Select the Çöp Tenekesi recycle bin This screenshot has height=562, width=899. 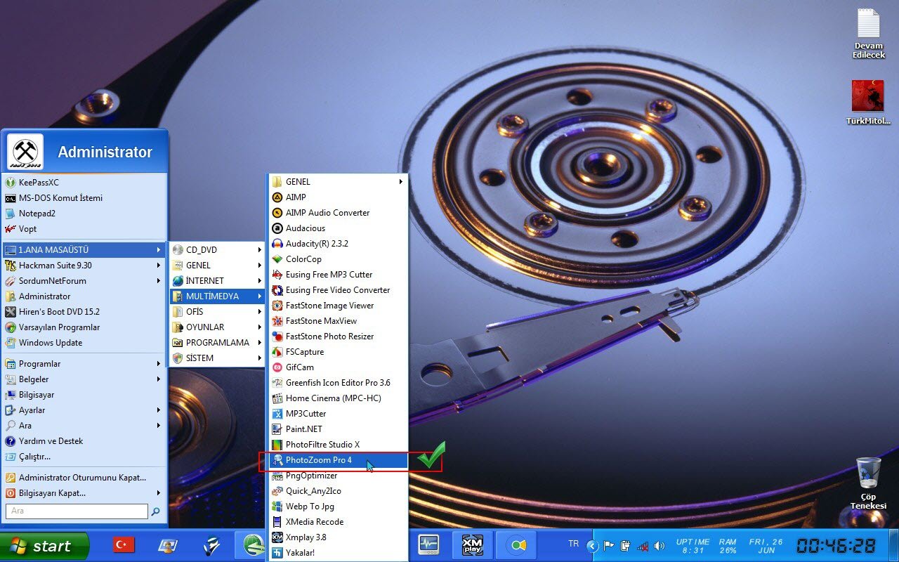[869, 483]
